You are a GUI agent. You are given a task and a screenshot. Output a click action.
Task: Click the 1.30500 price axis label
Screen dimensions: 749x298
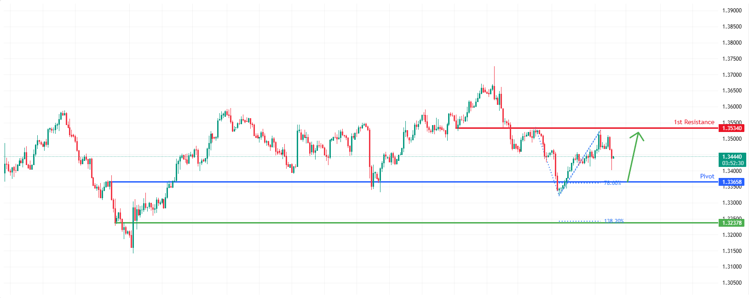coord(732,283)
